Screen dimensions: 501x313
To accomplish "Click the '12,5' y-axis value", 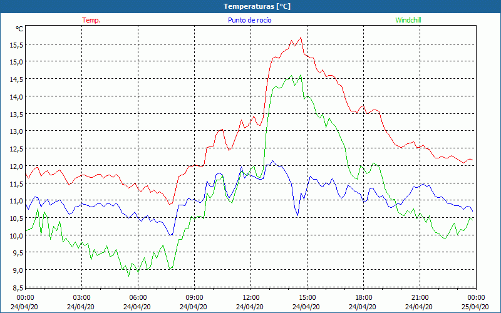I will pyautogui.click(x=16, y=150).
